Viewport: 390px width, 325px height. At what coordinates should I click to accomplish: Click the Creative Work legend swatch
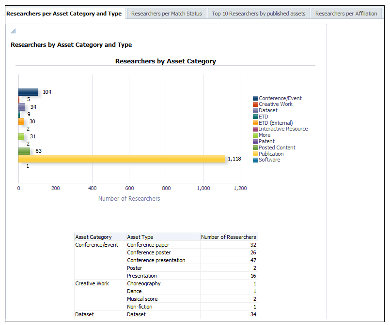pos(255,104)
